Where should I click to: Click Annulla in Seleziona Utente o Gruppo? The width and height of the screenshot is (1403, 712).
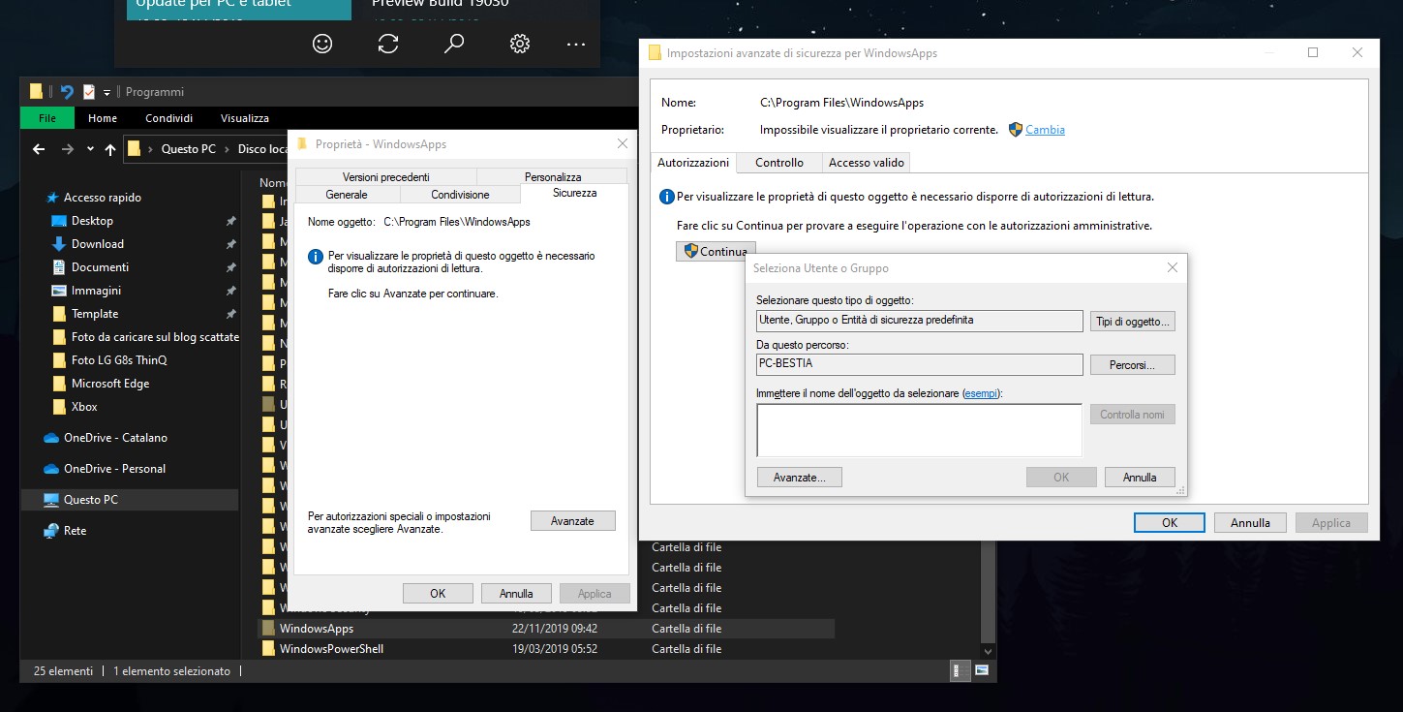click(1140, 478)
